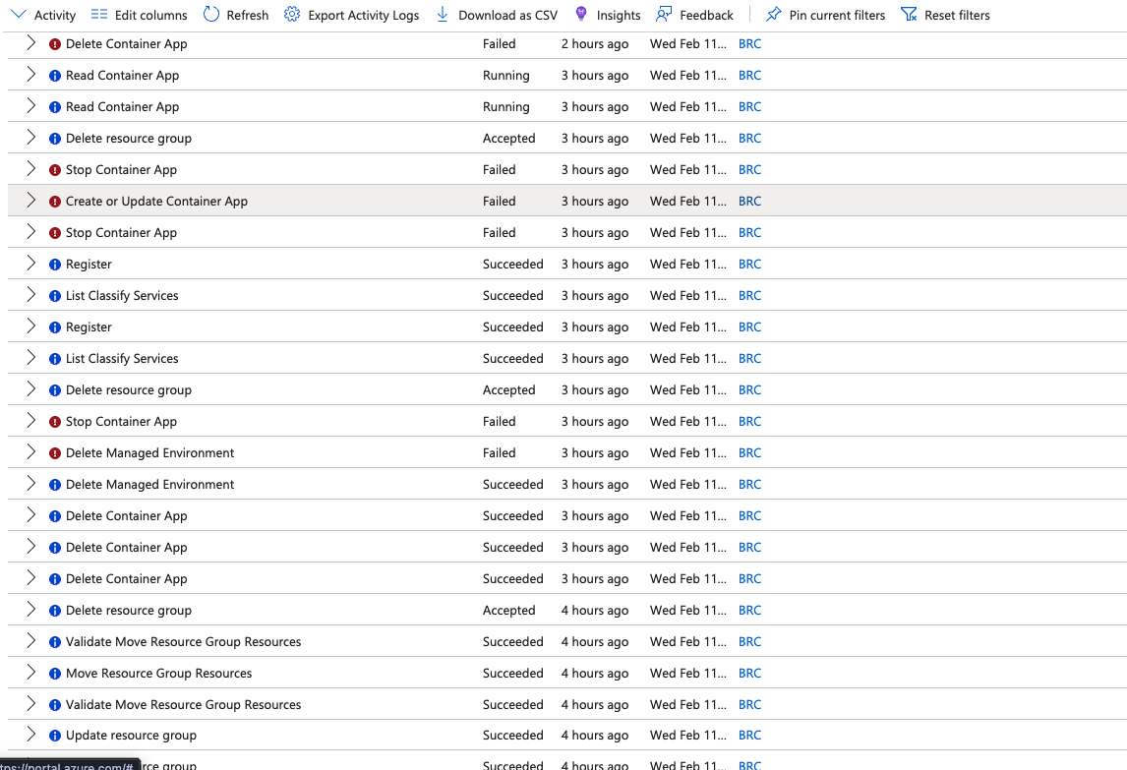Open BRC link in Create or Update Container App row

click(749, 202)
